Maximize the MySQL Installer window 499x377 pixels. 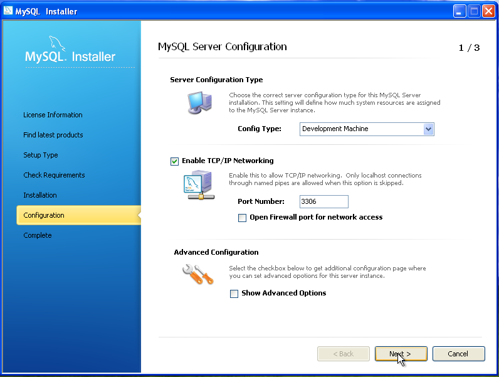[x=474, y=11]
